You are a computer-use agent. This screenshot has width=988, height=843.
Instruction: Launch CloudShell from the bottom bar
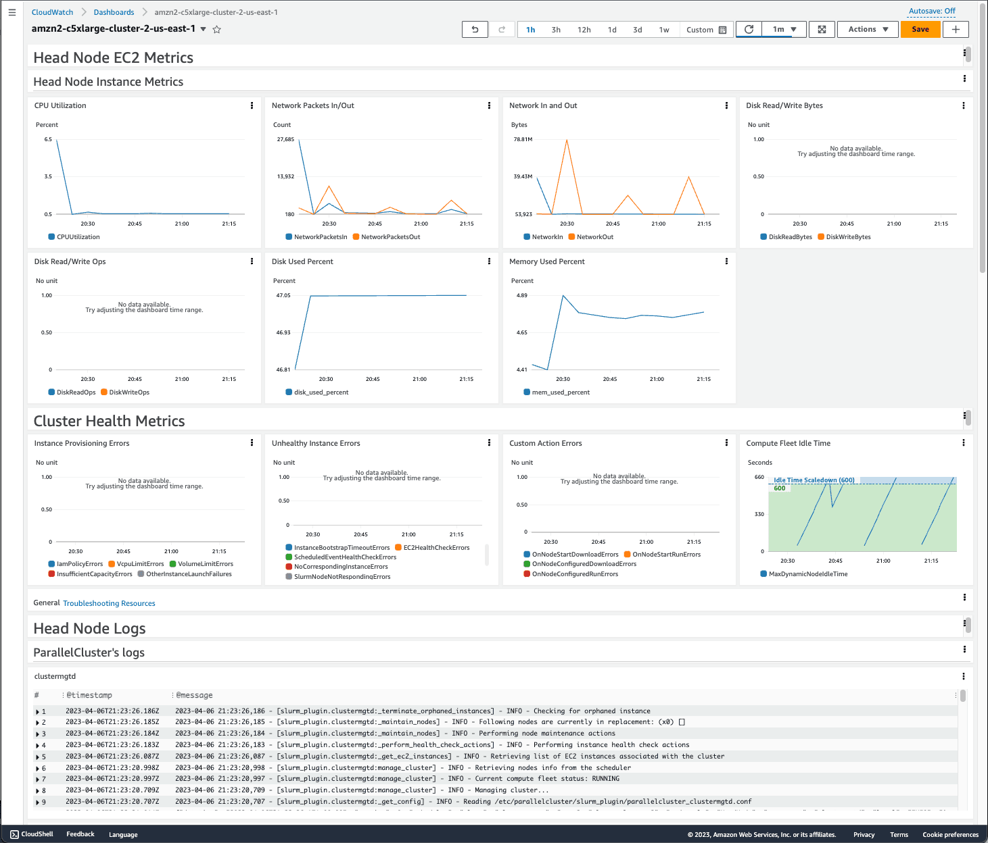click(x=31, y=834)
